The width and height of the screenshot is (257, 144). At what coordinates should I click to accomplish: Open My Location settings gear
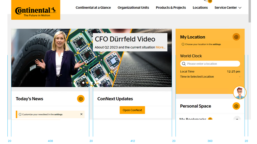[236, 37]
